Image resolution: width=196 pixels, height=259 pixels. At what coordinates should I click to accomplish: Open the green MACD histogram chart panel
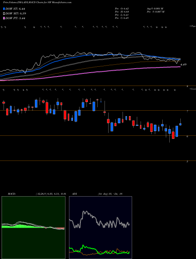pyautogui.click(x=33, y=228)
